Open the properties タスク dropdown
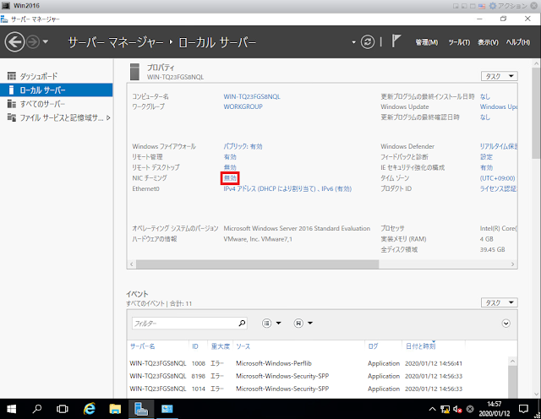The height and width of the screenshot is (419, 541). tap(500, 76)
